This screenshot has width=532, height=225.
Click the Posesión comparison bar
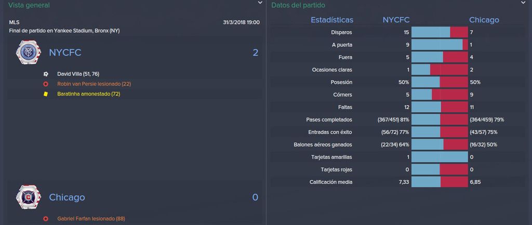coord(440,82)
